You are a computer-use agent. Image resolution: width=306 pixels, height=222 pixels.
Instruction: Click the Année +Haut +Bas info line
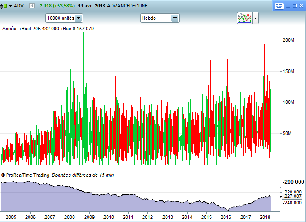click(48, 29)
